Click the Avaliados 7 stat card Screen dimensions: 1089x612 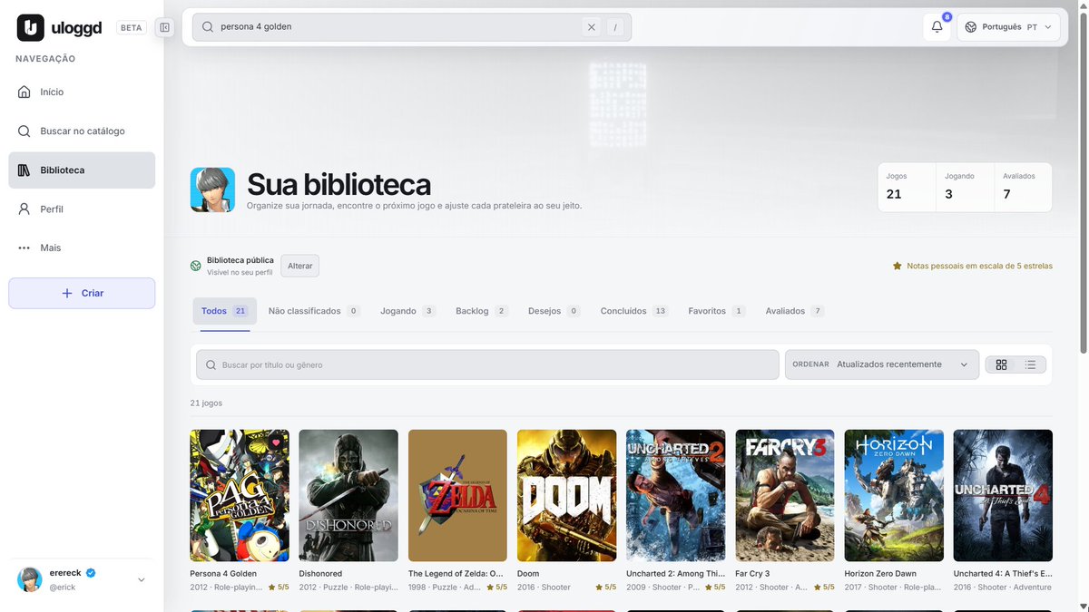pos(1023,187)
